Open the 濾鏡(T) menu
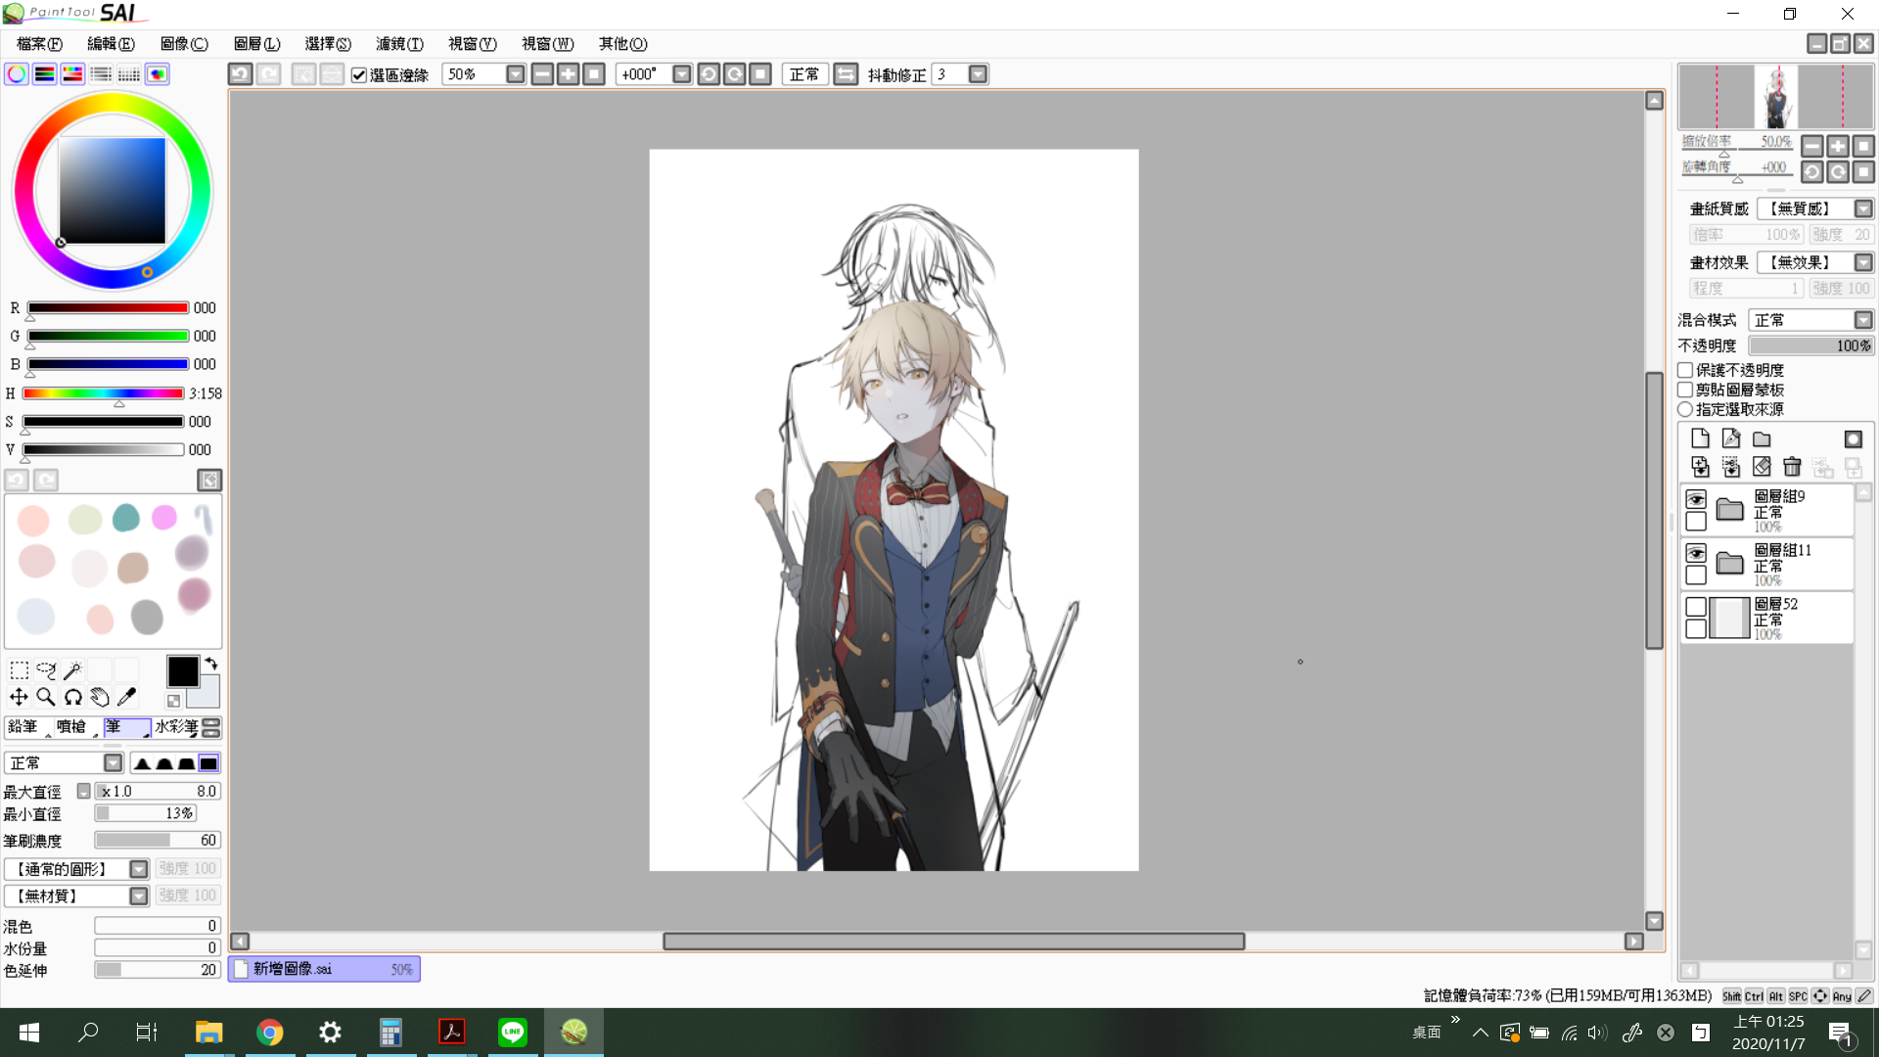 pyautogui.click(x=399, y=44)
